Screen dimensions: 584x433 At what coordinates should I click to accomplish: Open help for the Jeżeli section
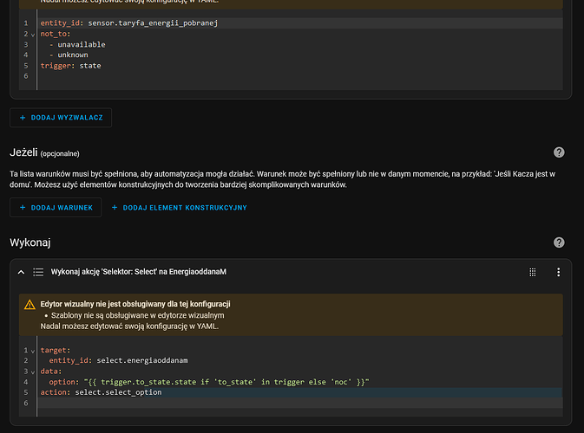click(559, 152)
